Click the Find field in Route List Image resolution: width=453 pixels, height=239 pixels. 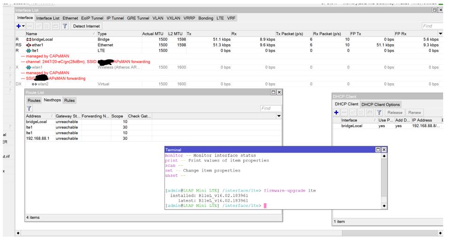click(x=270, y=108)
